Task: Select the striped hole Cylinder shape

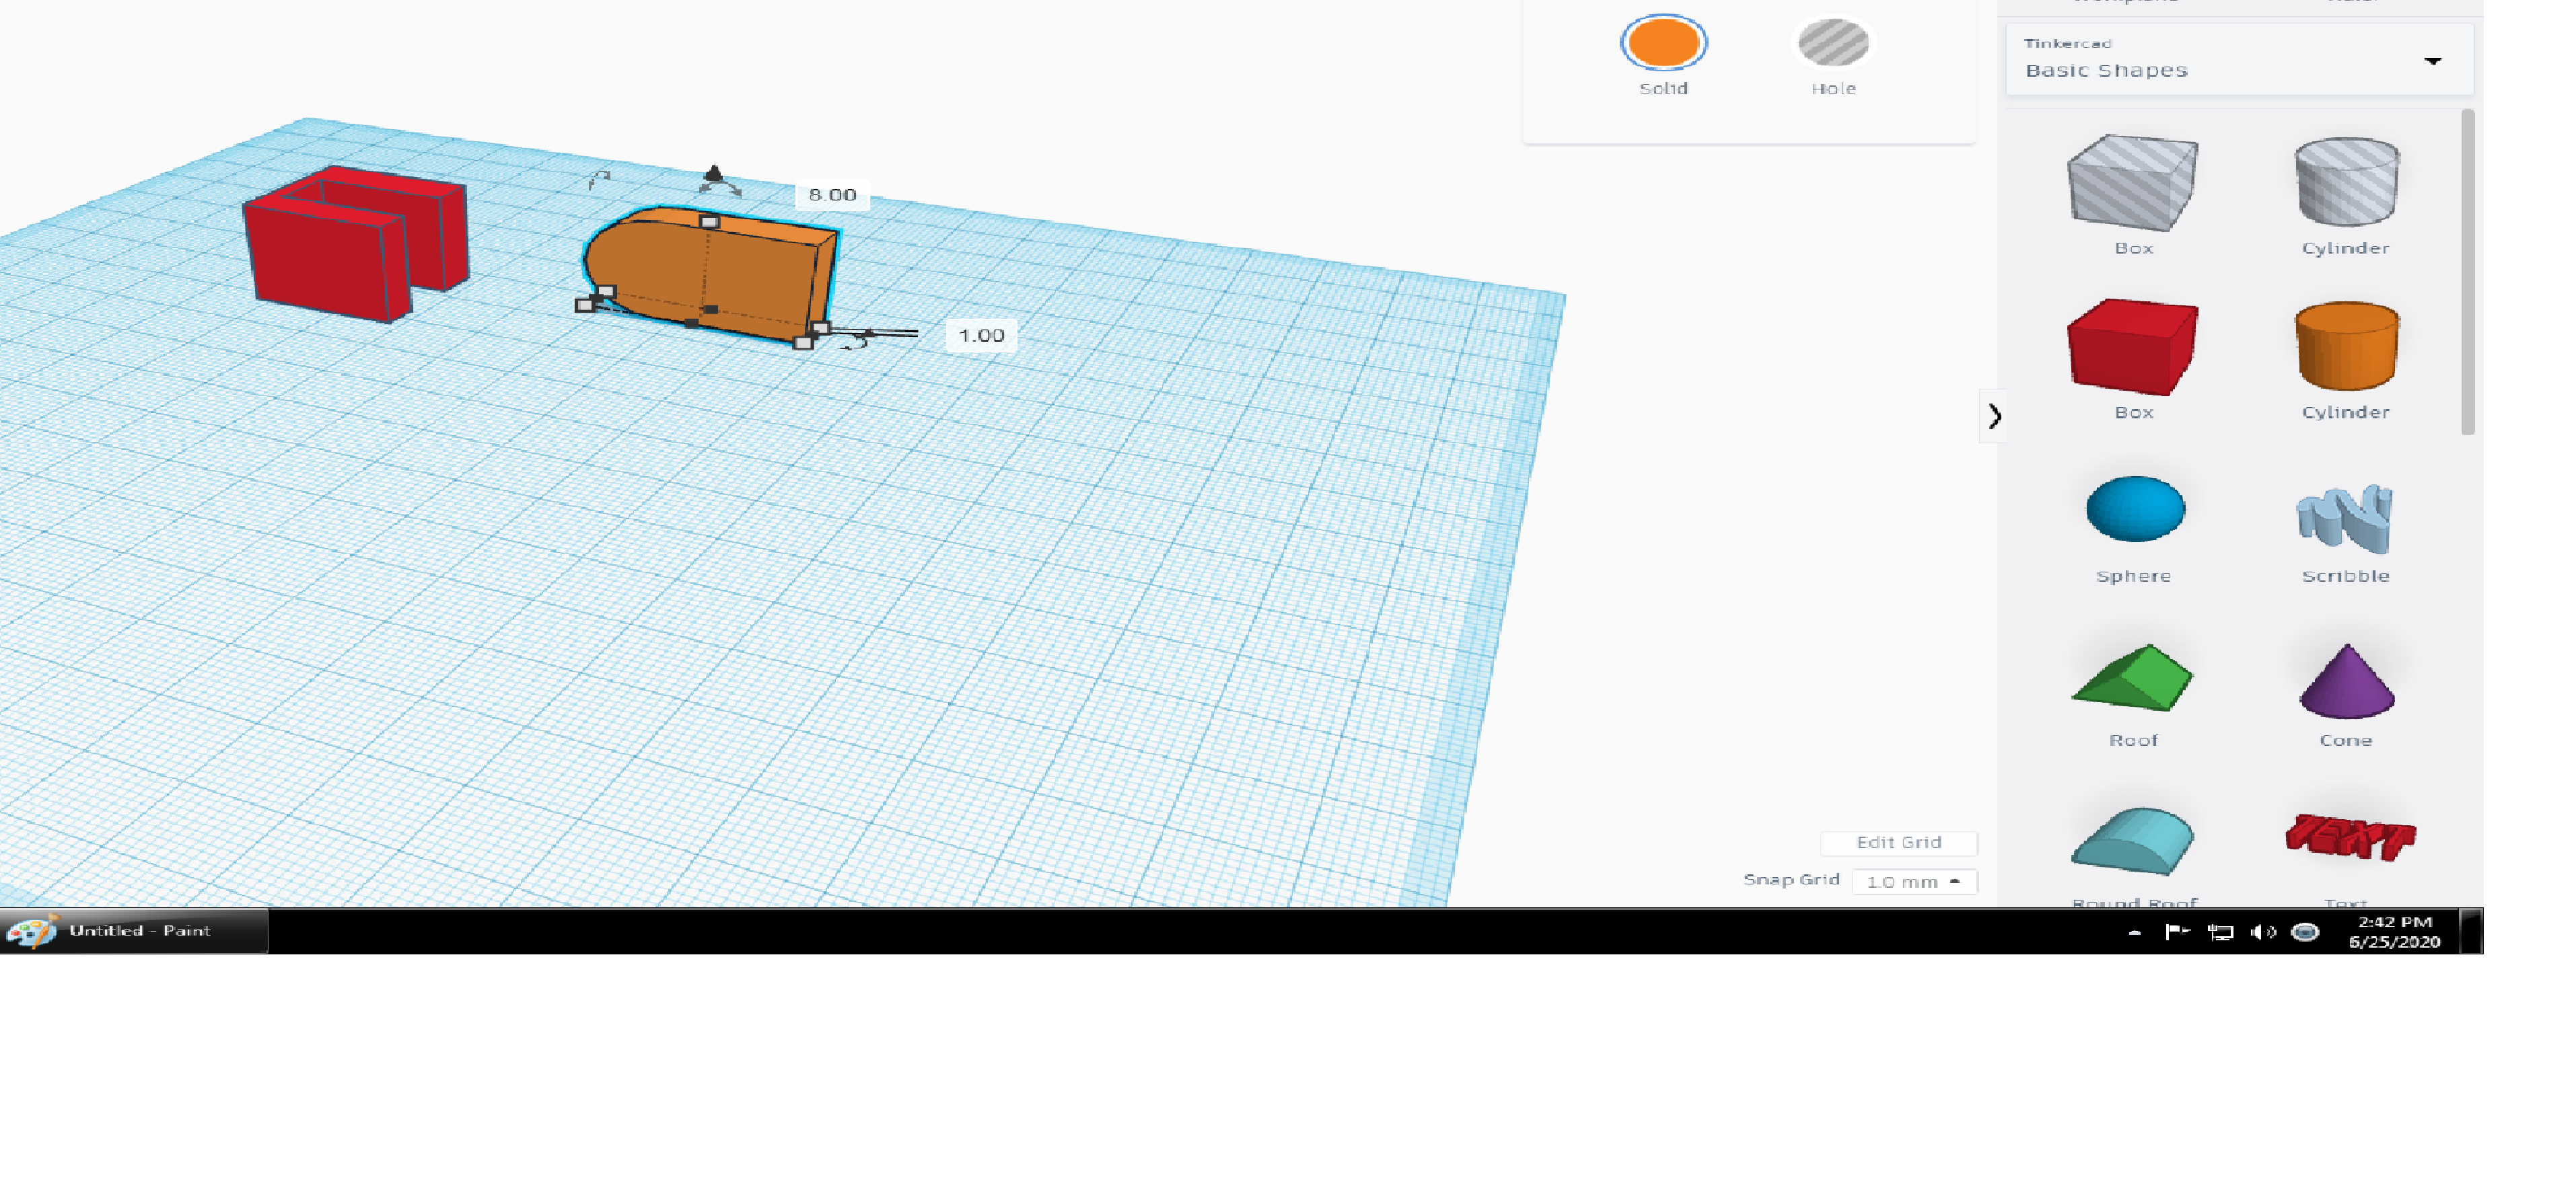Action: (x=2346, y=181)
